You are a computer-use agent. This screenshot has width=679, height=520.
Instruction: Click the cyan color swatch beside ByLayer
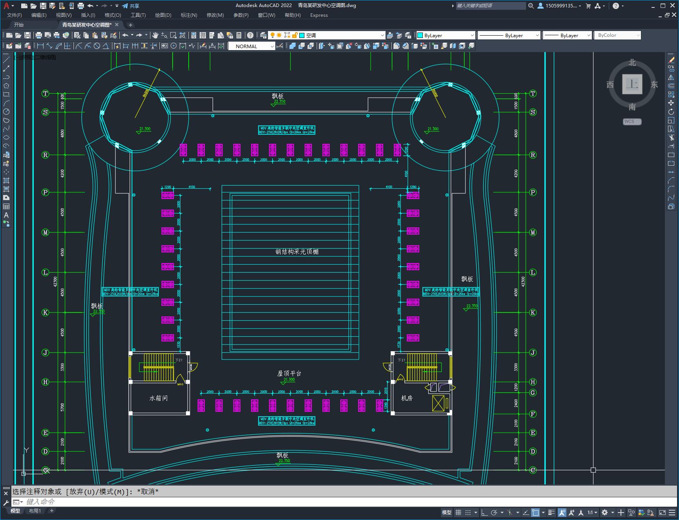click(420, 35)
